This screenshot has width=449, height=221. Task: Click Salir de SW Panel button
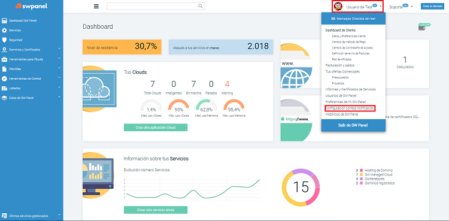pos(353,125)
